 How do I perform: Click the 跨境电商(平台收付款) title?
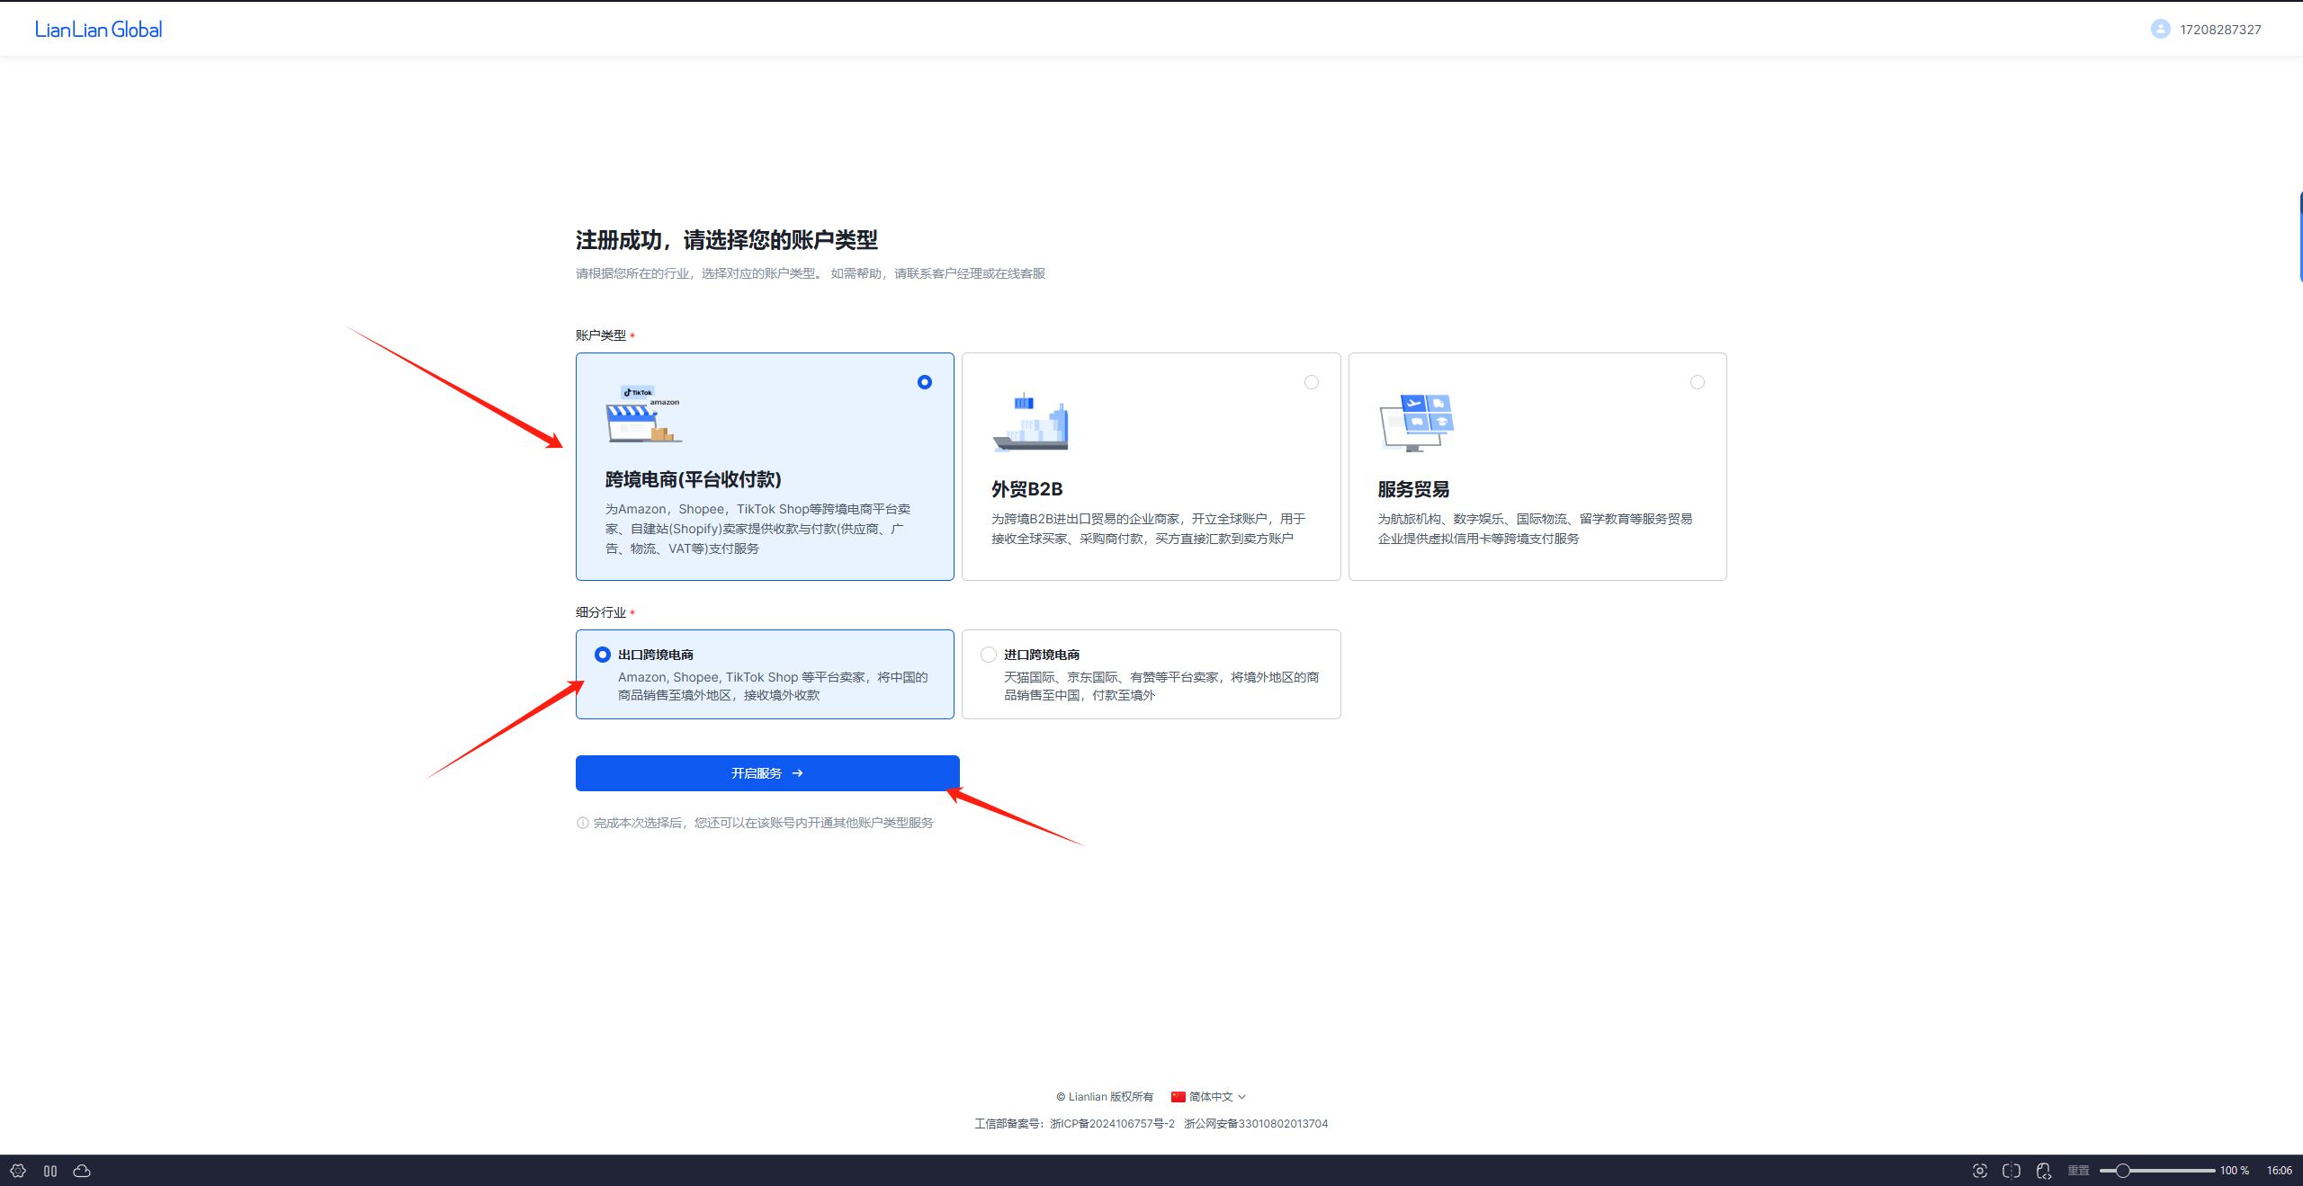[x=694, y=479]
